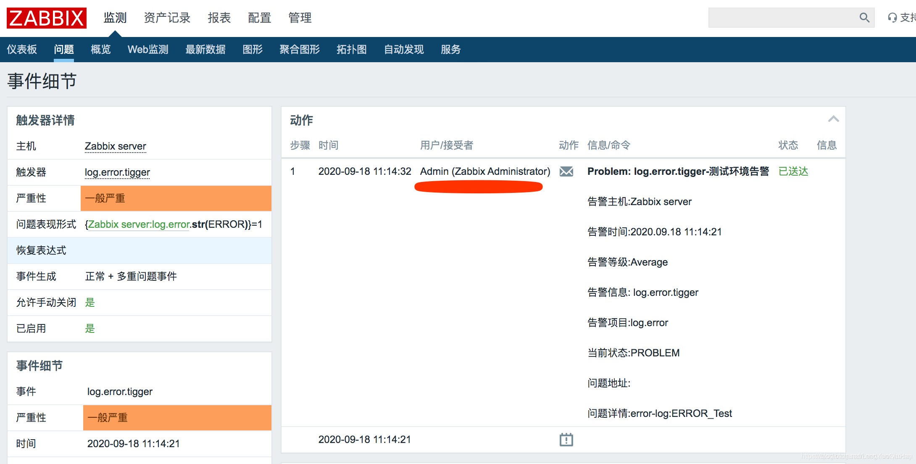916x464 pixels.
Task: Open the log.error.tigger trigger link
Action: coord(117,172)
